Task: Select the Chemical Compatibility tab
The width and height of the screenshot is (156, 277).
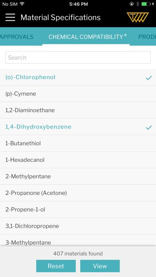Action: pos(86,37)
